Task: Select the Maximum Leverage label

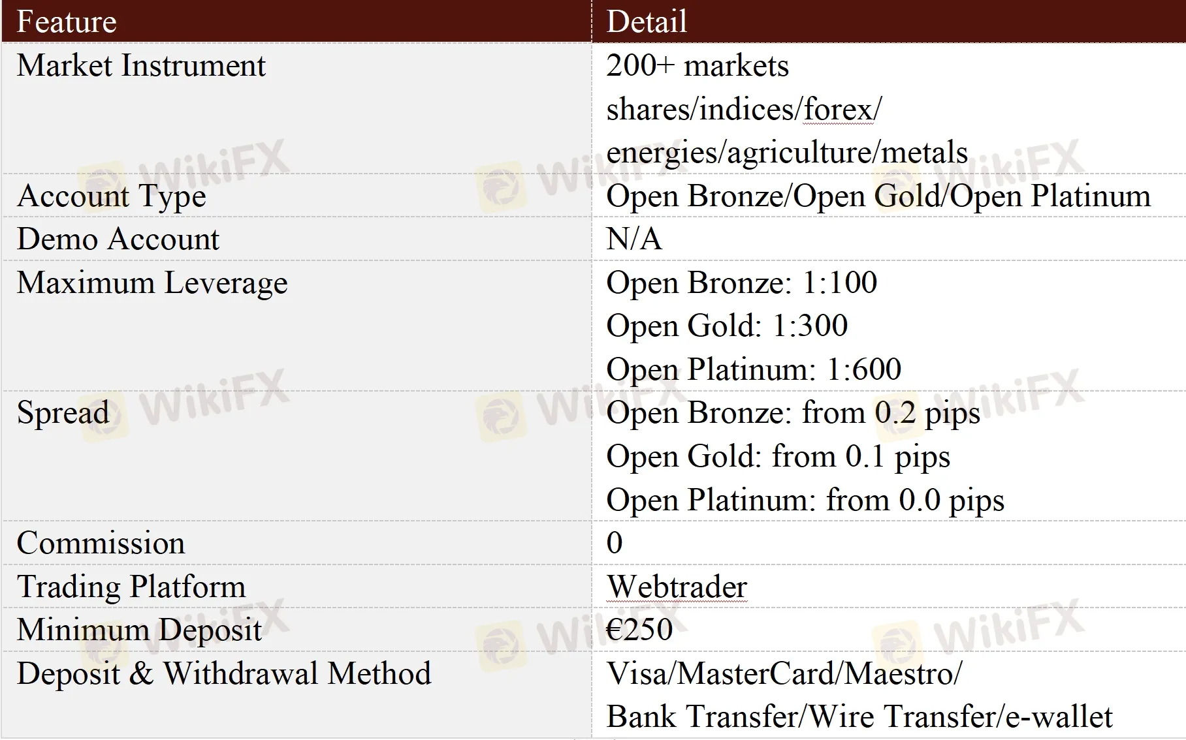Action: [x=152, y=283]
